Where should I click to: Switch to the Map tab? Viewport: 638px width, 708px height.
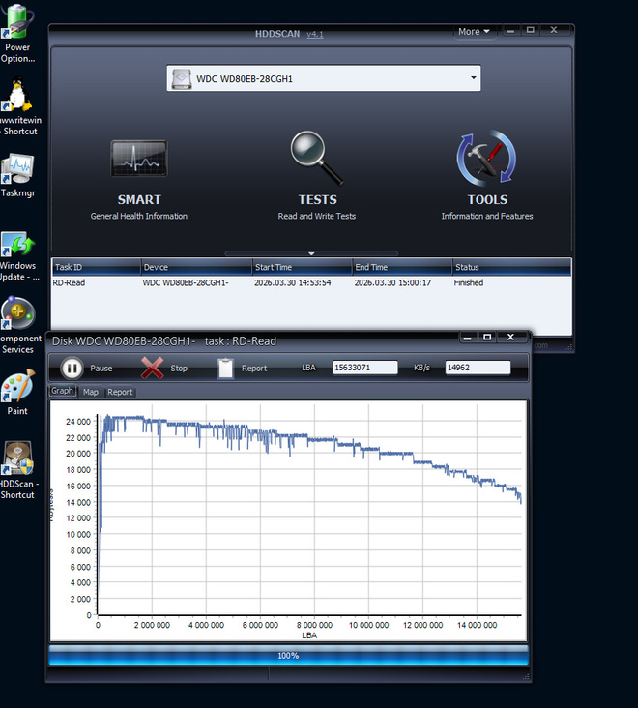pyautogui.click(x=90, y=392)
